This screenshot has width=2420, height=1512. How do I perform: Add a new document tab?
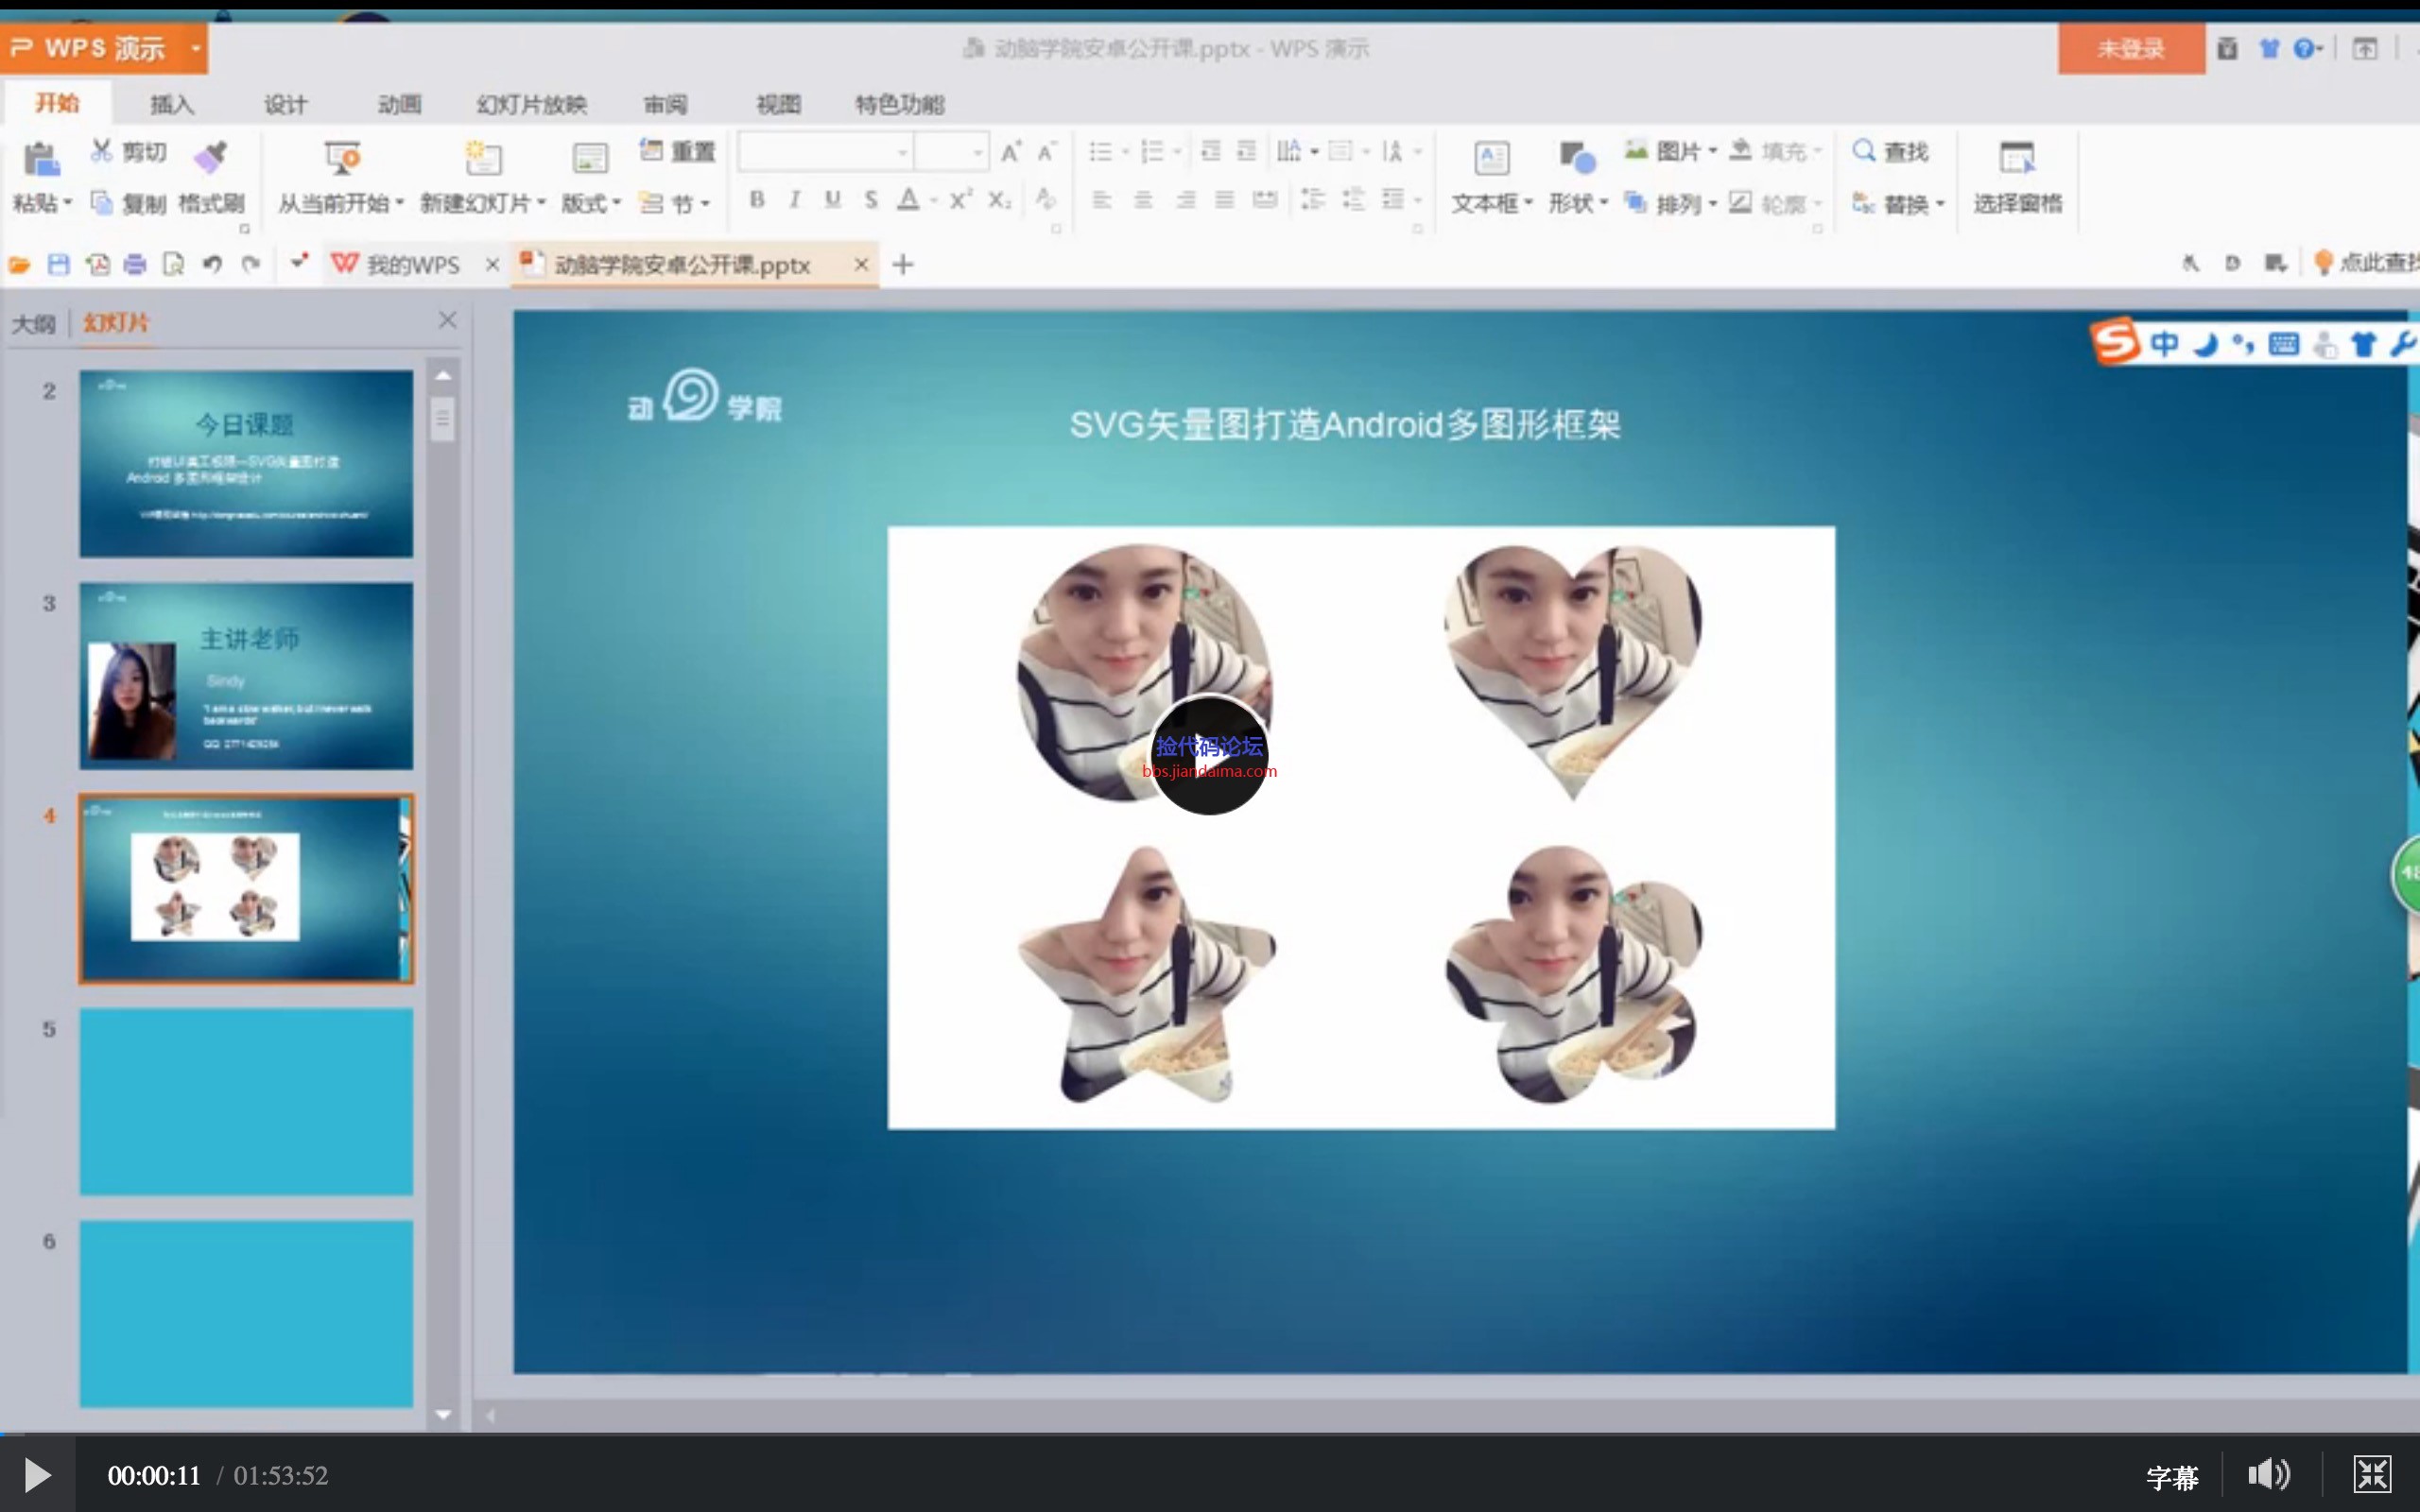(x=903, y=265)
